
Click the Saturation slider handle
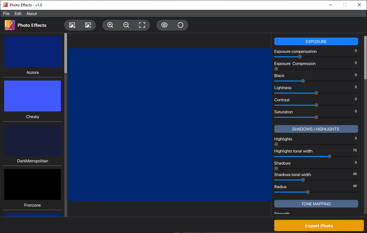[x=316, y=117]
